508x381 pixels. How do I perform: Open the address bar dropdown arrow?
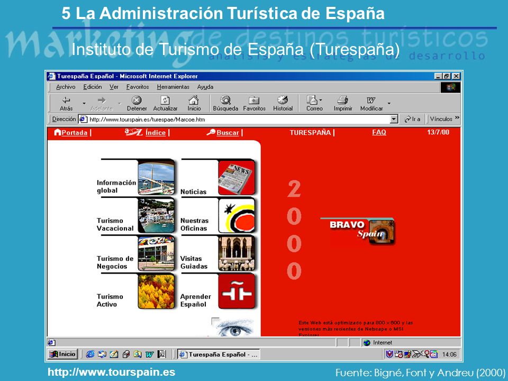pyautogui.click(x=394, y=119)
